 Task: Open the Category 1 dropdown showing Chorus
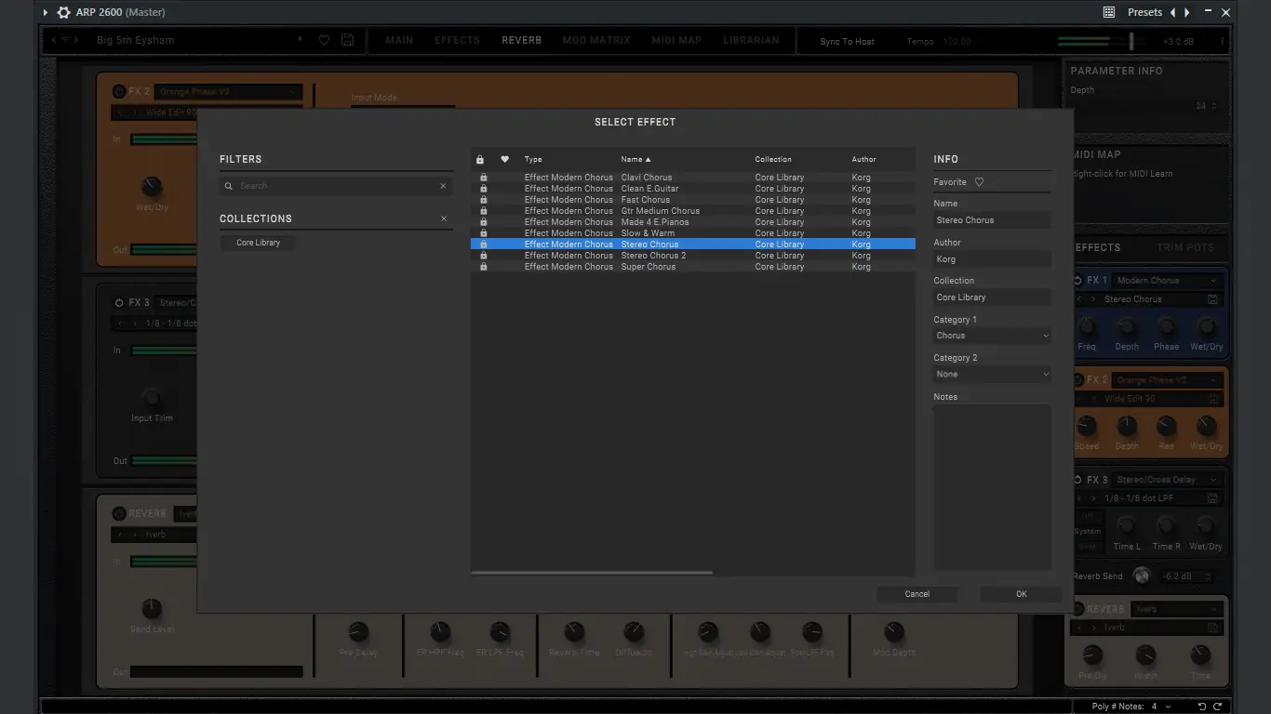pos(992,336)
